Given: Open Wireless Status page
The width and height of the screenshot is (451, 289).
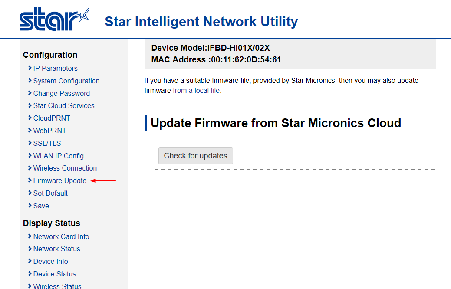Looking at the screenshot, I should 57,286.
